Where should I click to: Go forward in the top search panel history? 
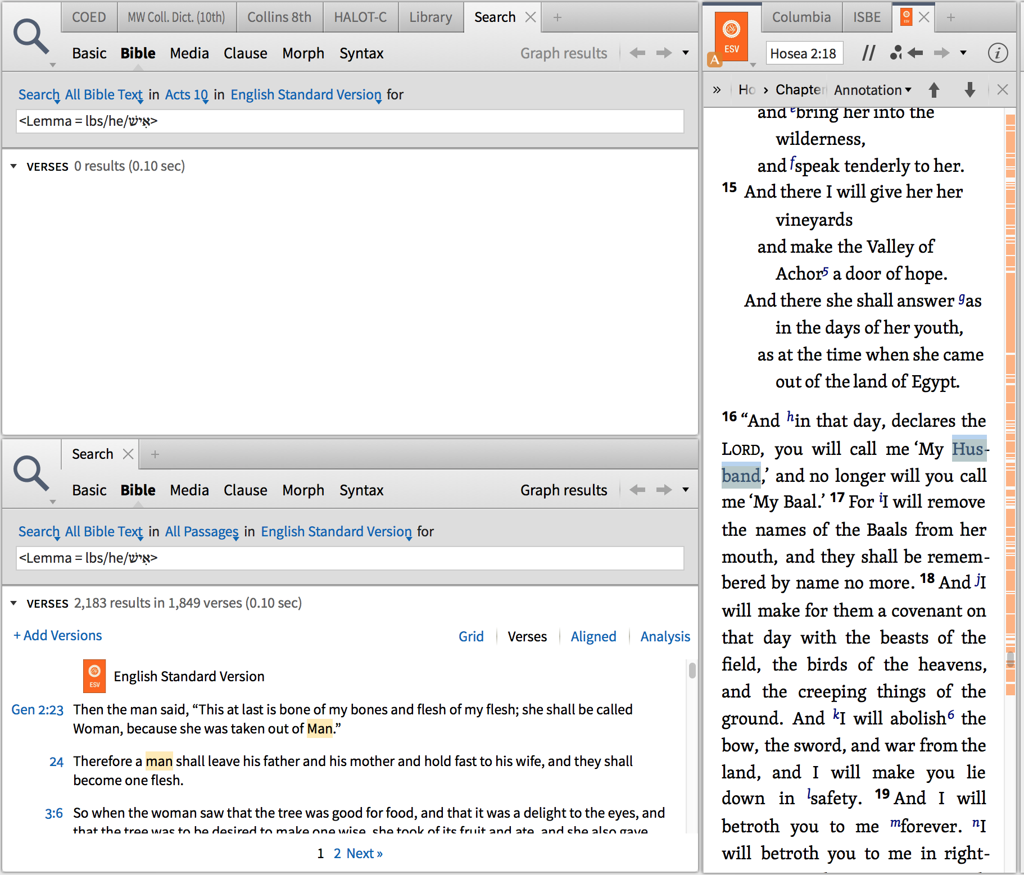tap(664, 53)
